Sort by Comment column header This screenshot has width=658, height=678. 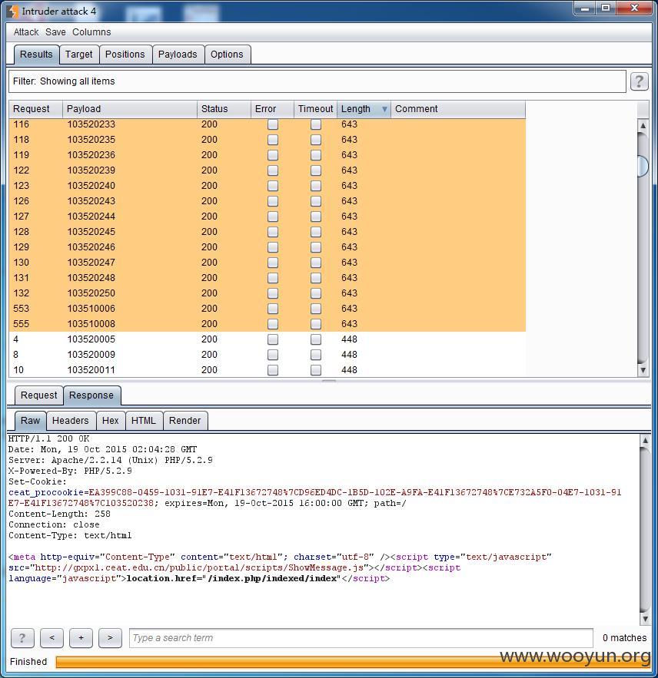[x=458, y=109]
